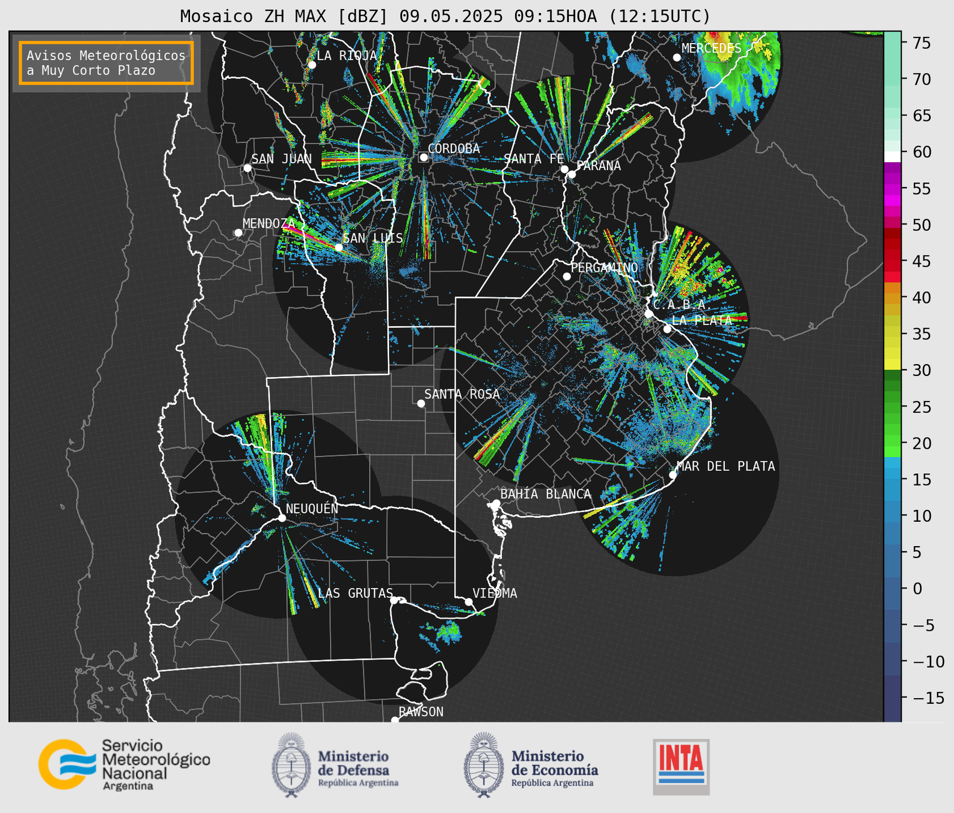Image resolution: width=954 pixels, height=813 pixels.
Task: Click the LAS GRUTAS label text
Action: pyautogui.click(x=355, y=593)
